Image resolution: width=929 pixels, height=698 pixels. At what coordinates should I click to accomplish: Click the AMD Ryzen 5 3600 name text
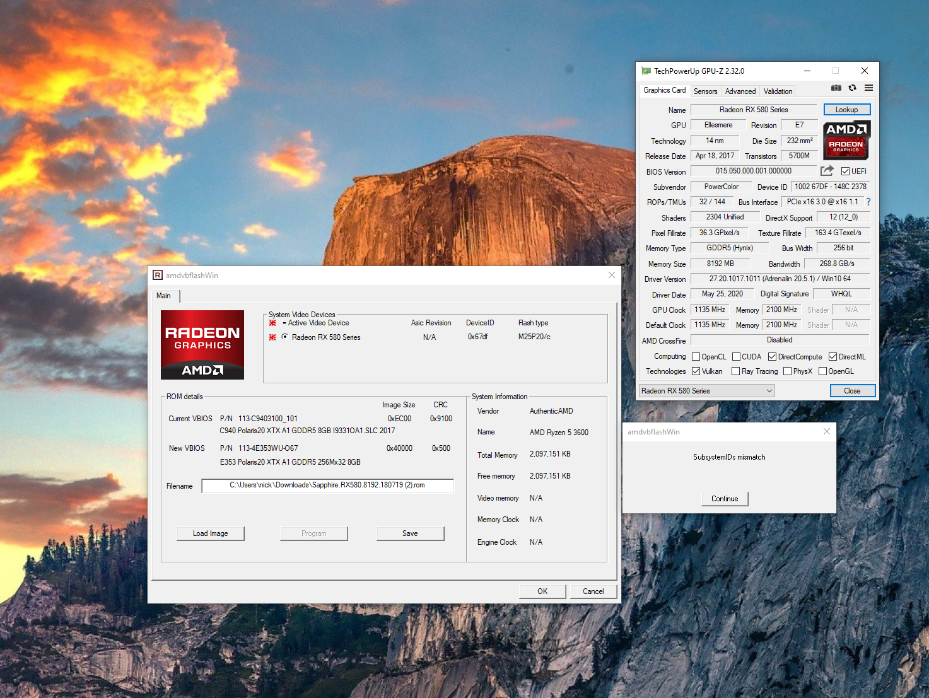point(559,433)
